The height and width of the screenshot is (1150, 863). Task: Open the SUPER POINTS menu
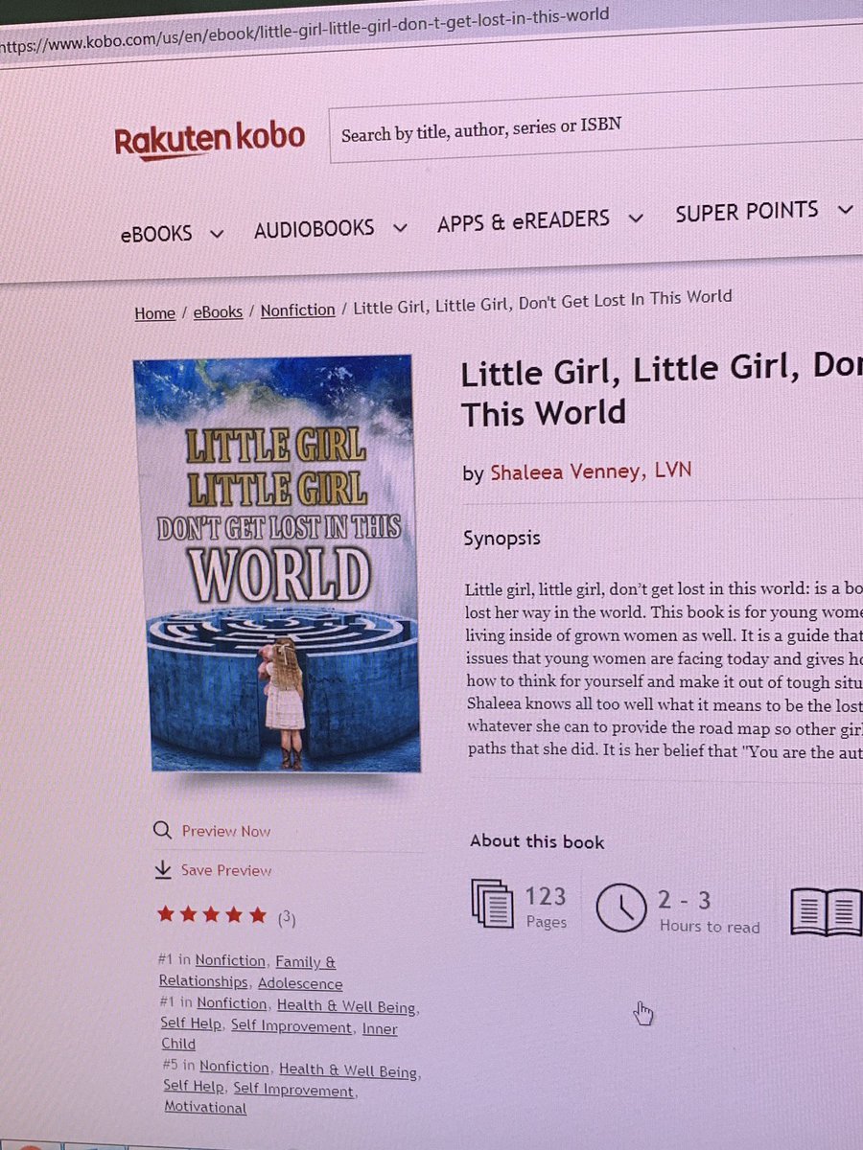746,211
